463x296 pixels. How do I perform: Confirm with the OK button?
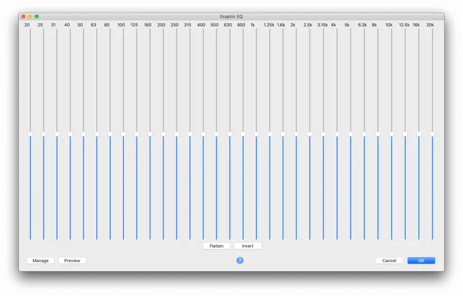pyautogui.click(x=421, y=261)
